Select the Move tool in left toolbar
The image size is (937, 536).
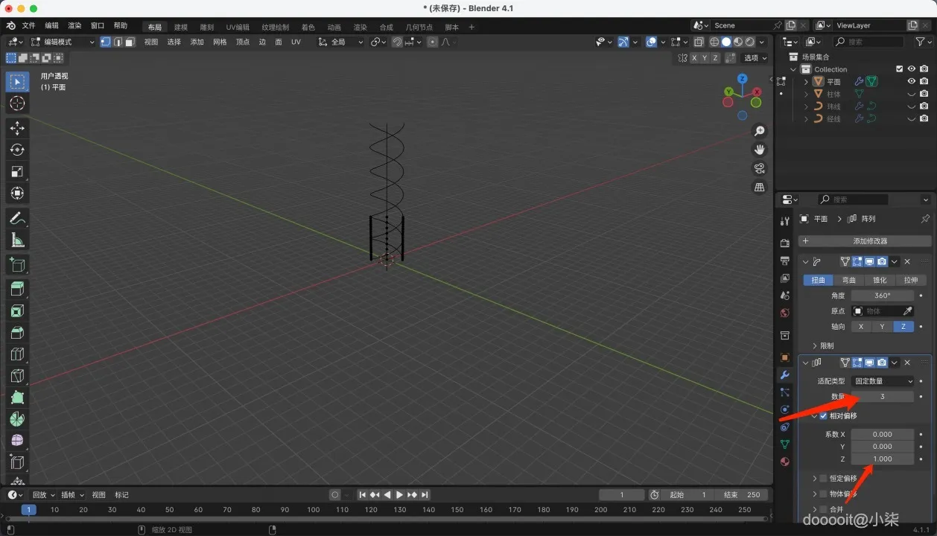pos(17,128)
